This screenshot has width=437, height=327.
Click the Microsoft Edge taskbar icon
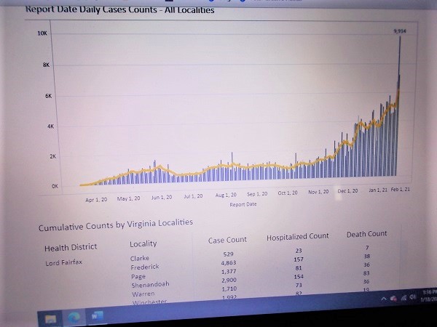tap(74, 318)
